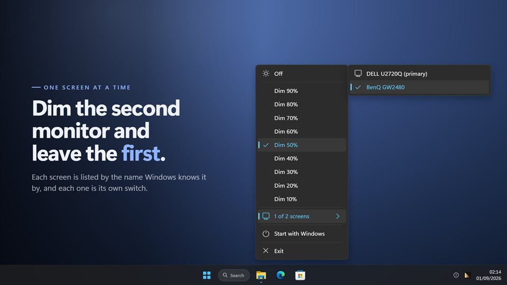The height and width of the screenshot is (285, 507).
Task: Select the checked Dim 50% entry
Action: [x=302, y=145]
